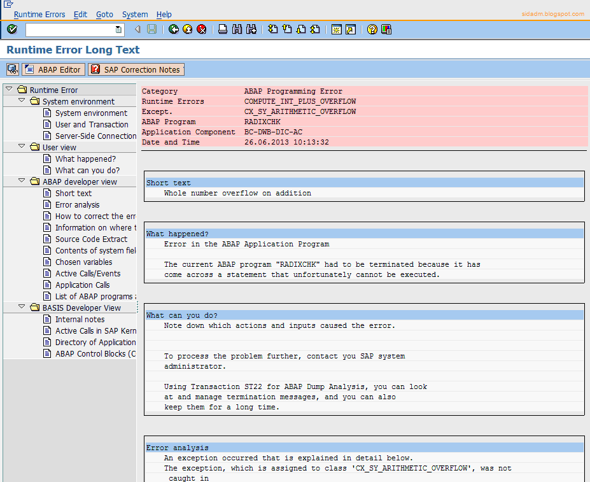Click the green Back arrow icon

coord(174,29)
